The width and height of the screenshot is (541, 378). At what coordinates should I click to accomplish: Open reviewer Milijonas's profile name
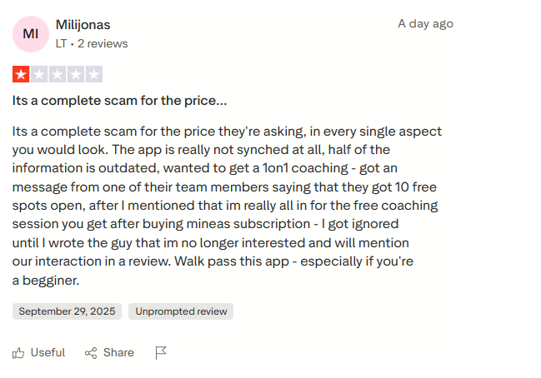click(x=83, y=25)
